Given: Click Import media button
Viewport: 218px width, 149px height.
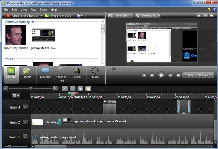Looking at the screenshot, I should pyautogui.click(x=58, y=16).
